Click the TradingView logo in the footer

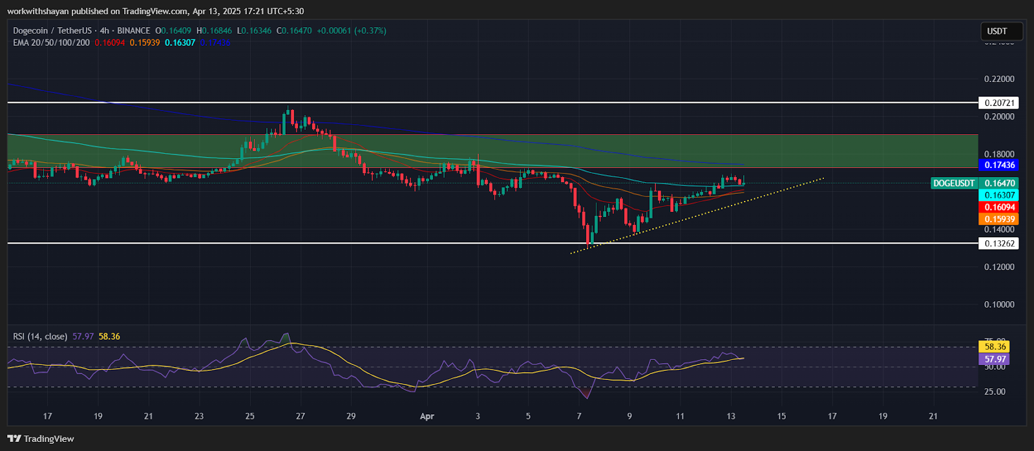[41, 439]
